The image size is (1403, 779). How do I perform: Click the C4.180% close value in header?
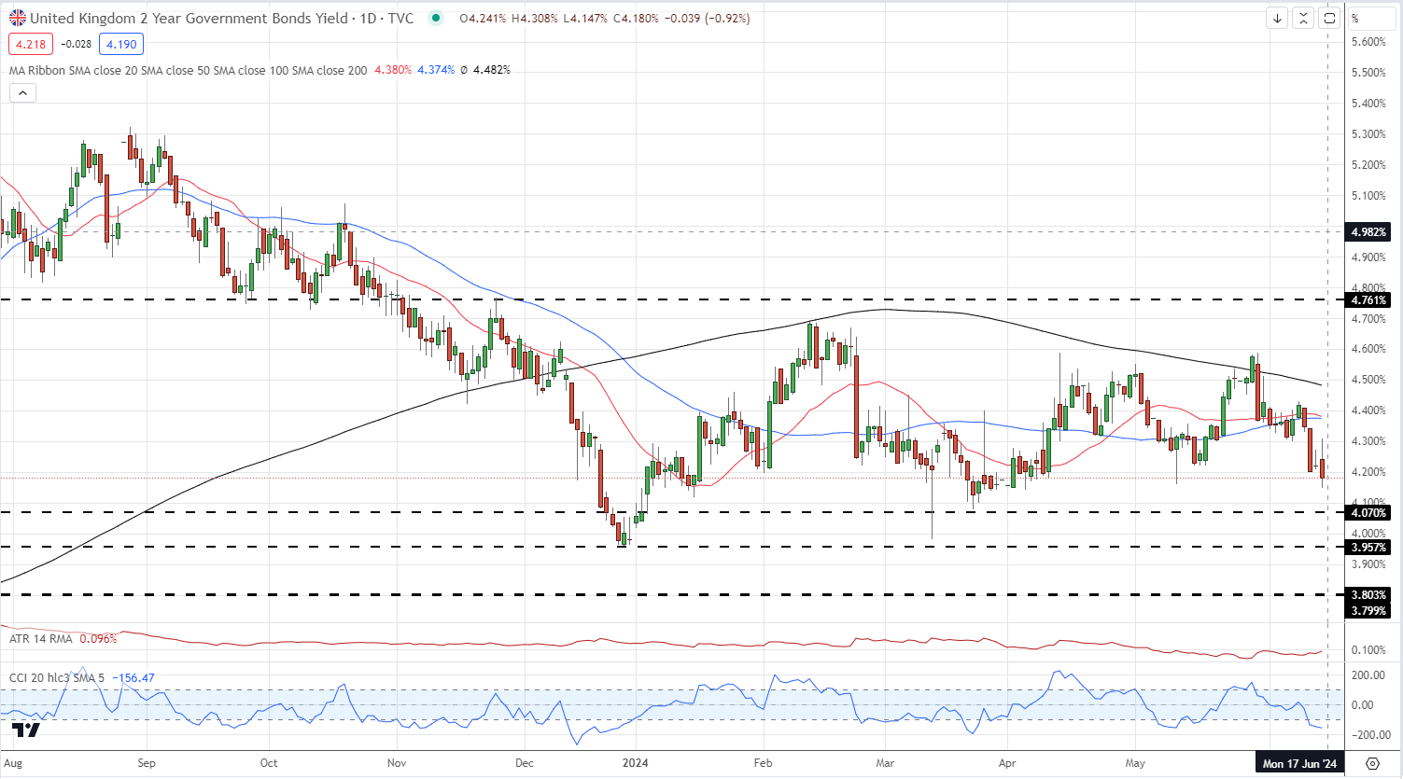[636, 18]
